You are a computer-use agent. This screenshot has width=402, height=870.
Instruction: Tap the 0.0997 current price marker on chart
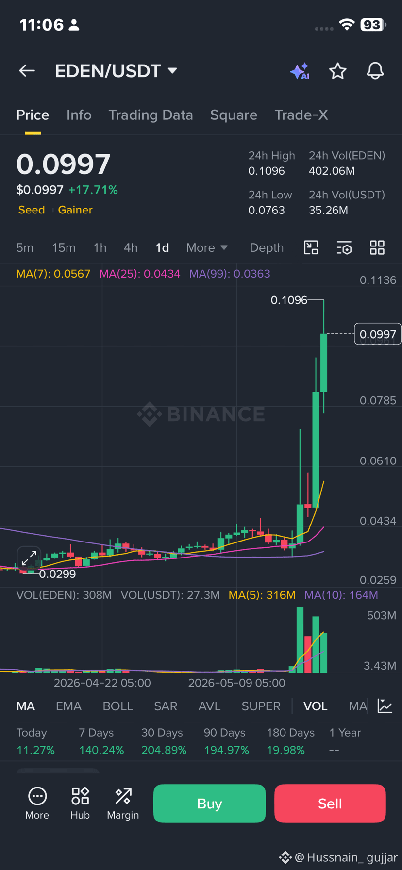pyautogui.click(x=378, y=334)
